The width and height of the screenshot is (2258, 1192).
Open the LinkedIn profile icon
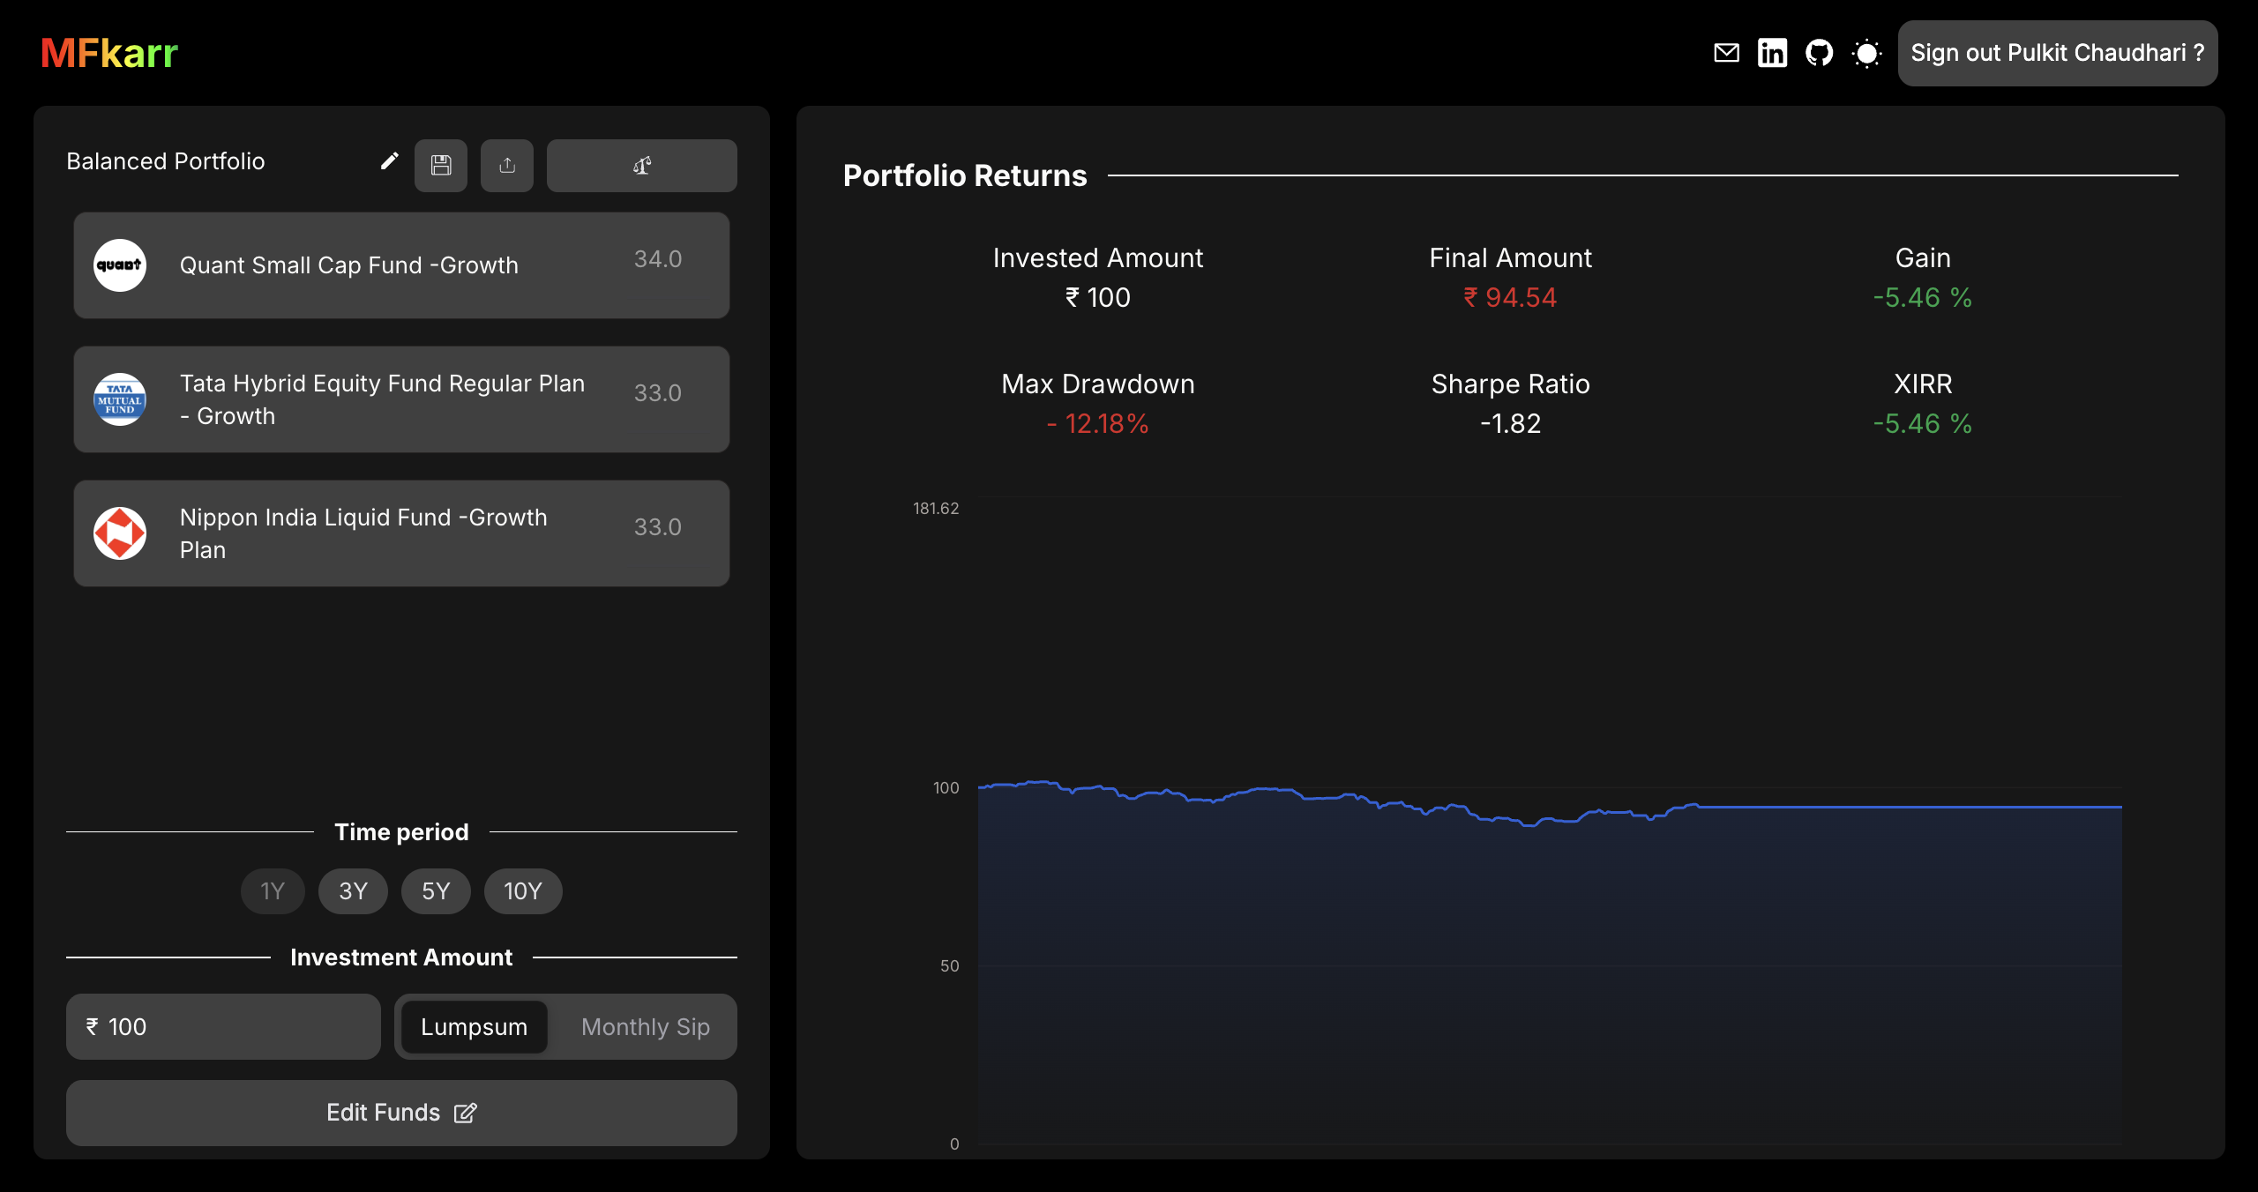coord(1772,53)
